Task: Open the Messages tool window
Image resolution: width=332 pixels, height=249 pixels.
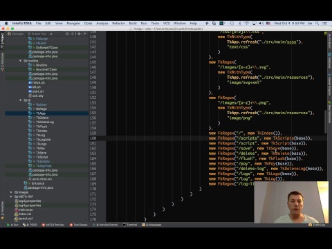Action: coord(151,225)
